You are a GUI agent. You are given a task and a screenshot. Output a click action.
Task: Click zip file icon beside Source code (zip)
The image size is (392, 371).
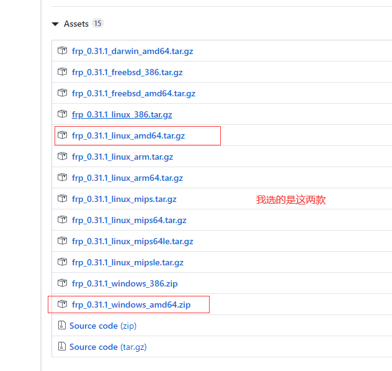click(62, 325)
